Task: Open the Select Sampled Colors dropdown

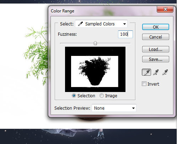Action: click(x=101, y=24)
